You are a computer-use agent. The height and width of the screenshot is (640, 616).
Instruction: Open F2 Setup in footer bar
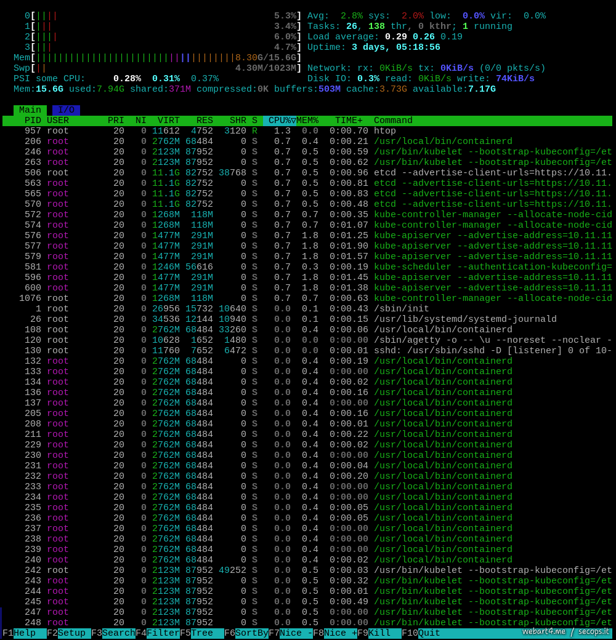coord(68,633)
